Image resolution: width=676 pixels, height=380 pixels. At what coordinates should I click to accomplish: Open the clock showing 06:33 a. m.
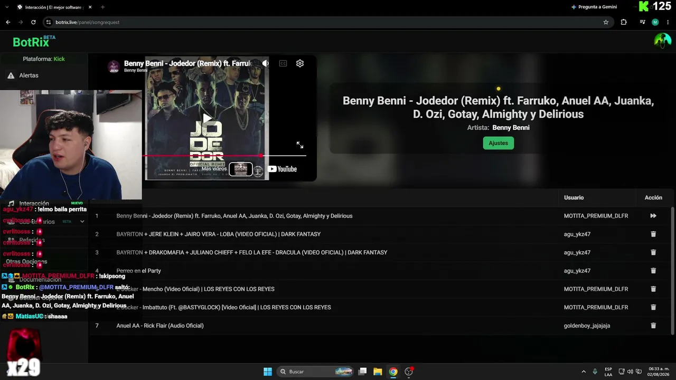657,372
